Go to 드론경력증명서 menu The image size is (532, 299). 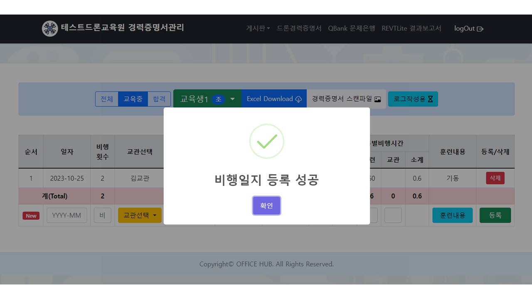(299, 28)
